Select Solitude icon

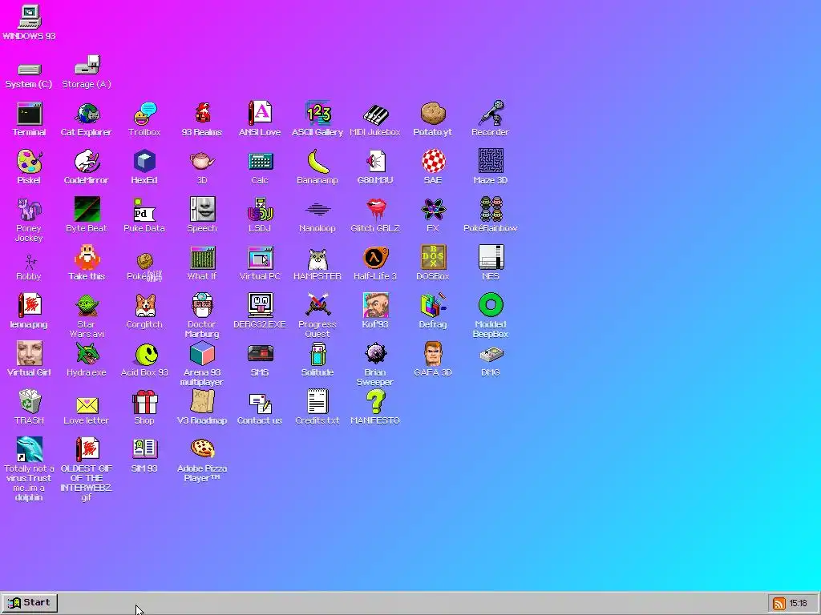pyautogui.click(x=317, y=353)
